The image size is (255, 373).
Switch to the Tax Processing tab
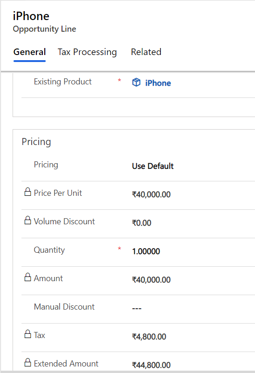(87, 52)
